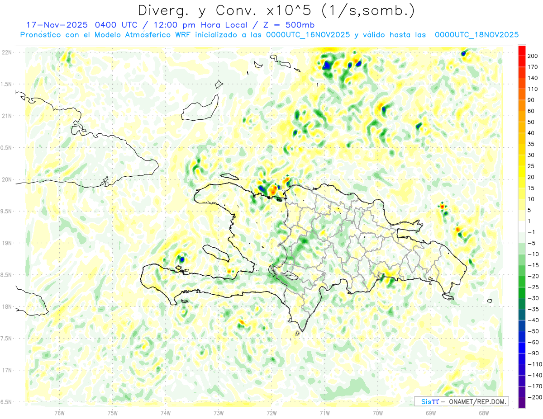Click the -50 color scale value

(533, 331)
